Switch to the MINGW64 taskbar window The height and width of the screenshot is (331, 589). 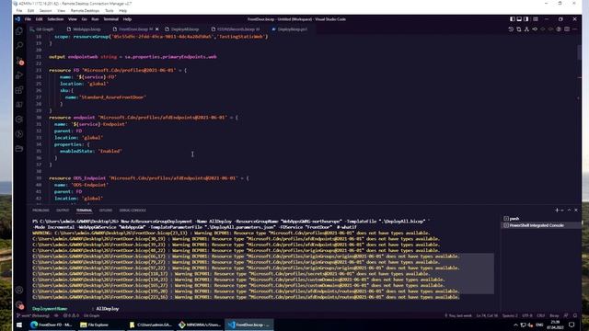200,325
